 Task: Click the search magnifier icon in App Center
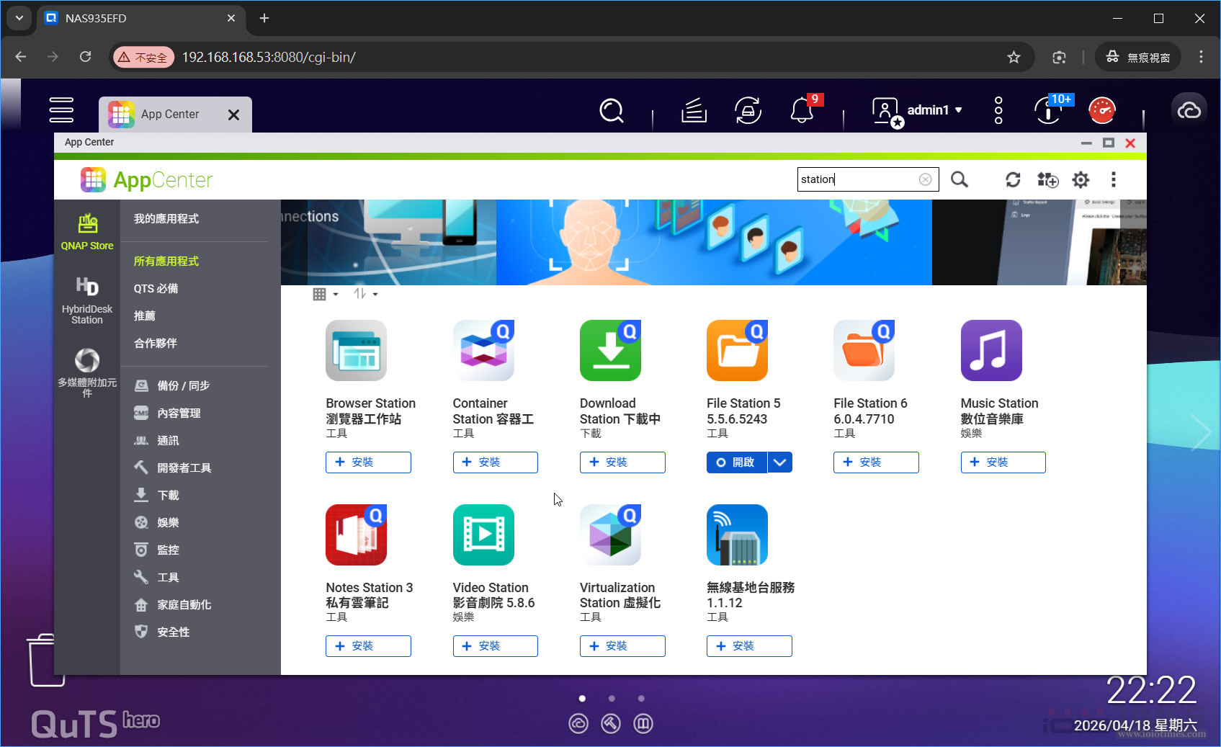(x=959, y=179)
